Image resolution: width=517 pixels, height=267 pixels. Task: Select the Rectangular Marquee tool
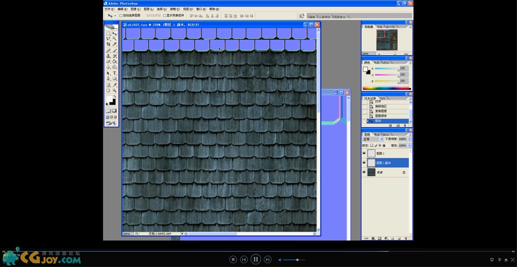108,34
